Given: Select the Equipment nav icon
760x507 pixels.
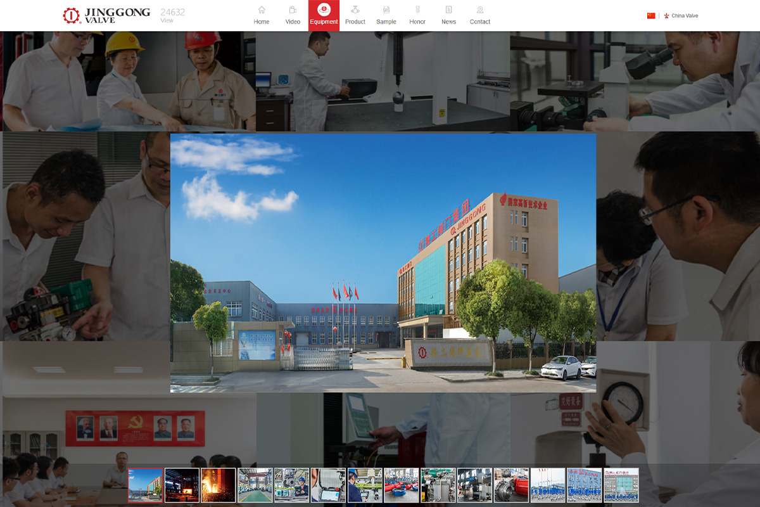Looking at the screenshot, I should point(324,10).
